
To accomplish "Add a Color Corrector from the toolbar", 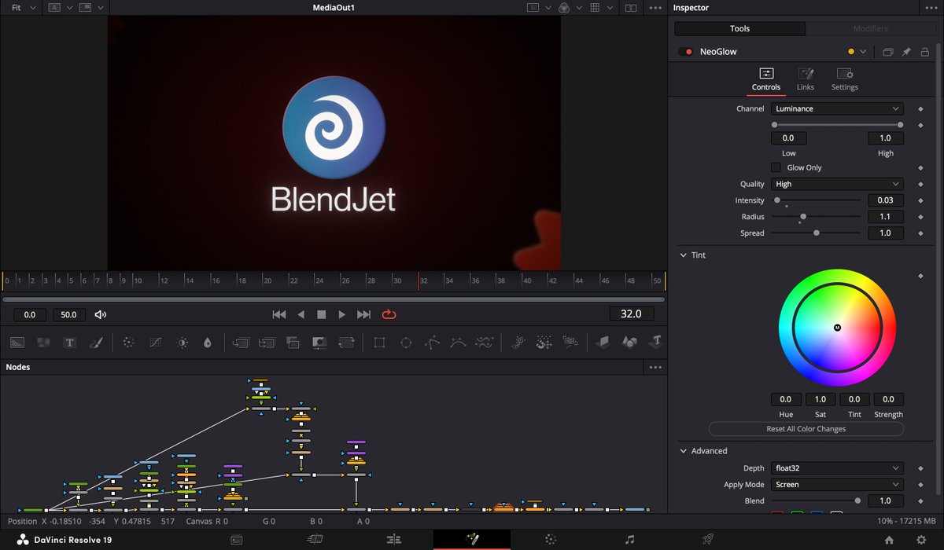I will [130, 343].
